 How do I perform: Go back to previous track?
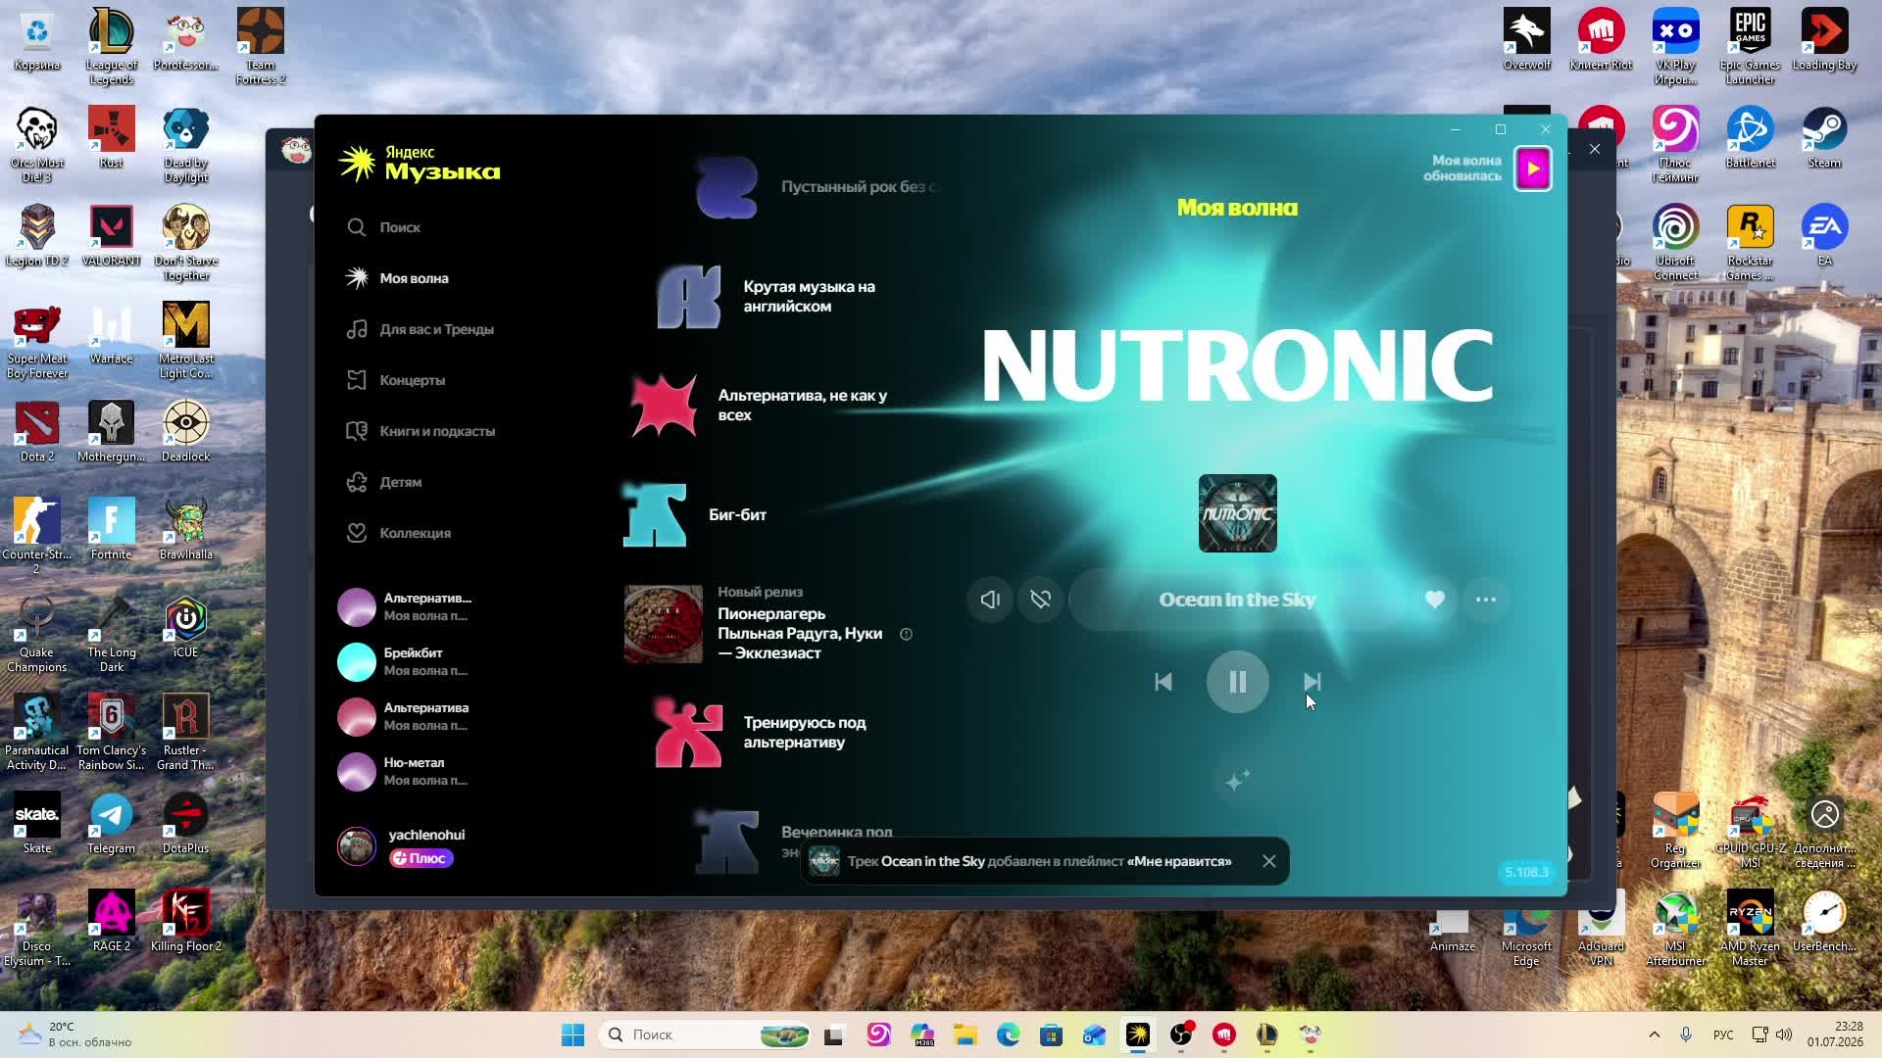1164,682
